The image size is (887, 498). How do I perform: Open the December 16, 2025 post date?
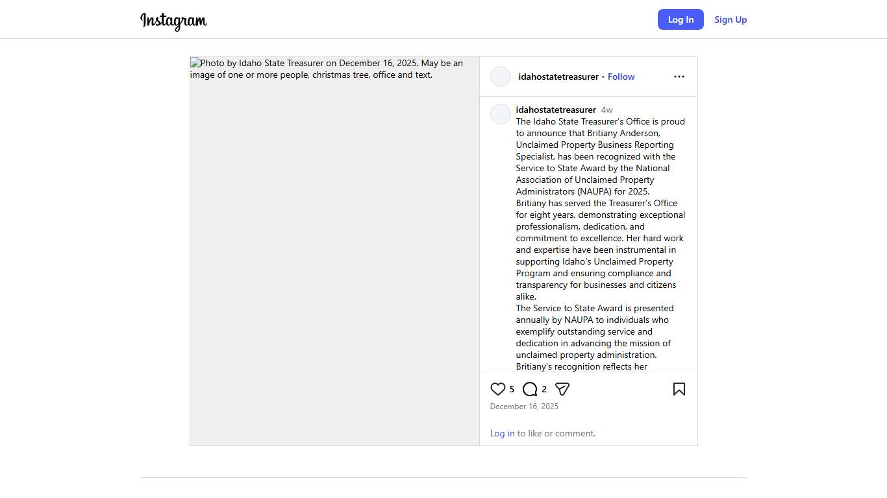click(524, 407)
